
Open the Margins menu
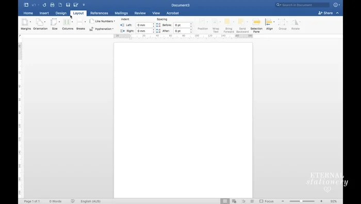point(26,24)
